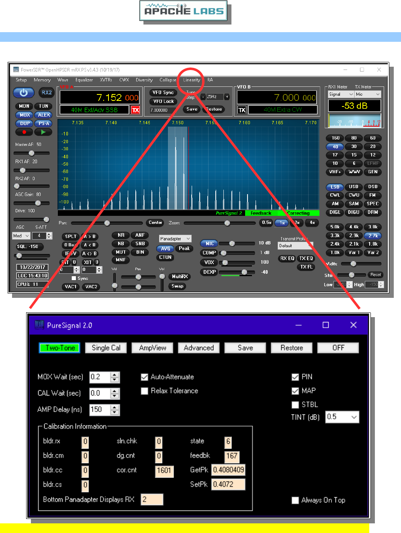The height and width of the screenshot is (533, 401).
Task: Toggle the PS-A PureSignal button
Action: click(43, 123)
